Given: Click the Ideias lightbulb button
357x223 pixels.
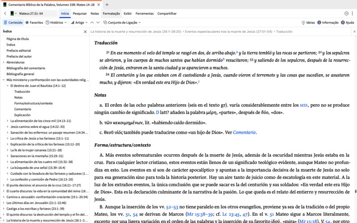Looking at the screenshot, I should click(308, 22).
